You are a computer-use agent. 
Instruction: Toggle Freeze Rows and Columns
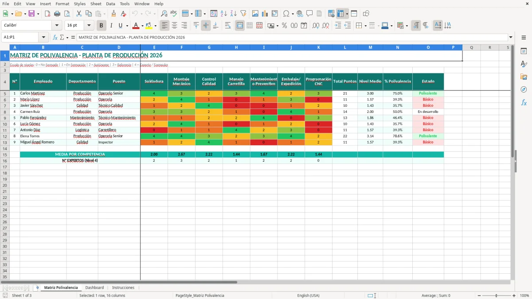(x=340, y=14)
